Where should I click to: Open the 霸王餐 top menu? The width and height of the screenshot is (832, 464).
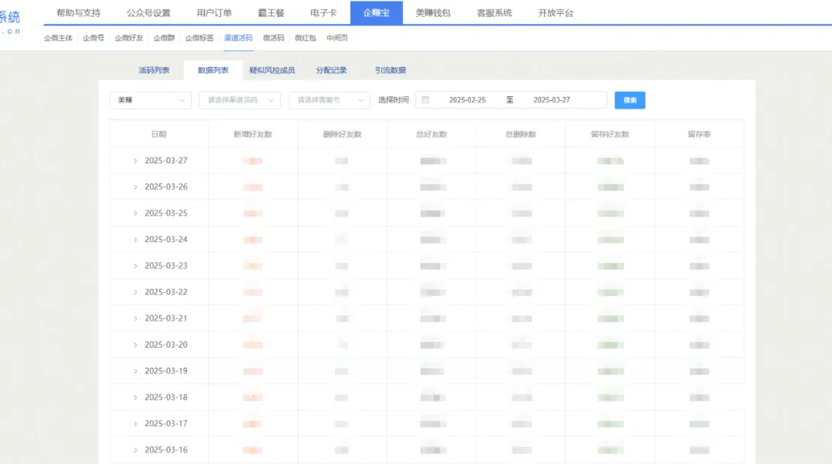click(271, 13)
